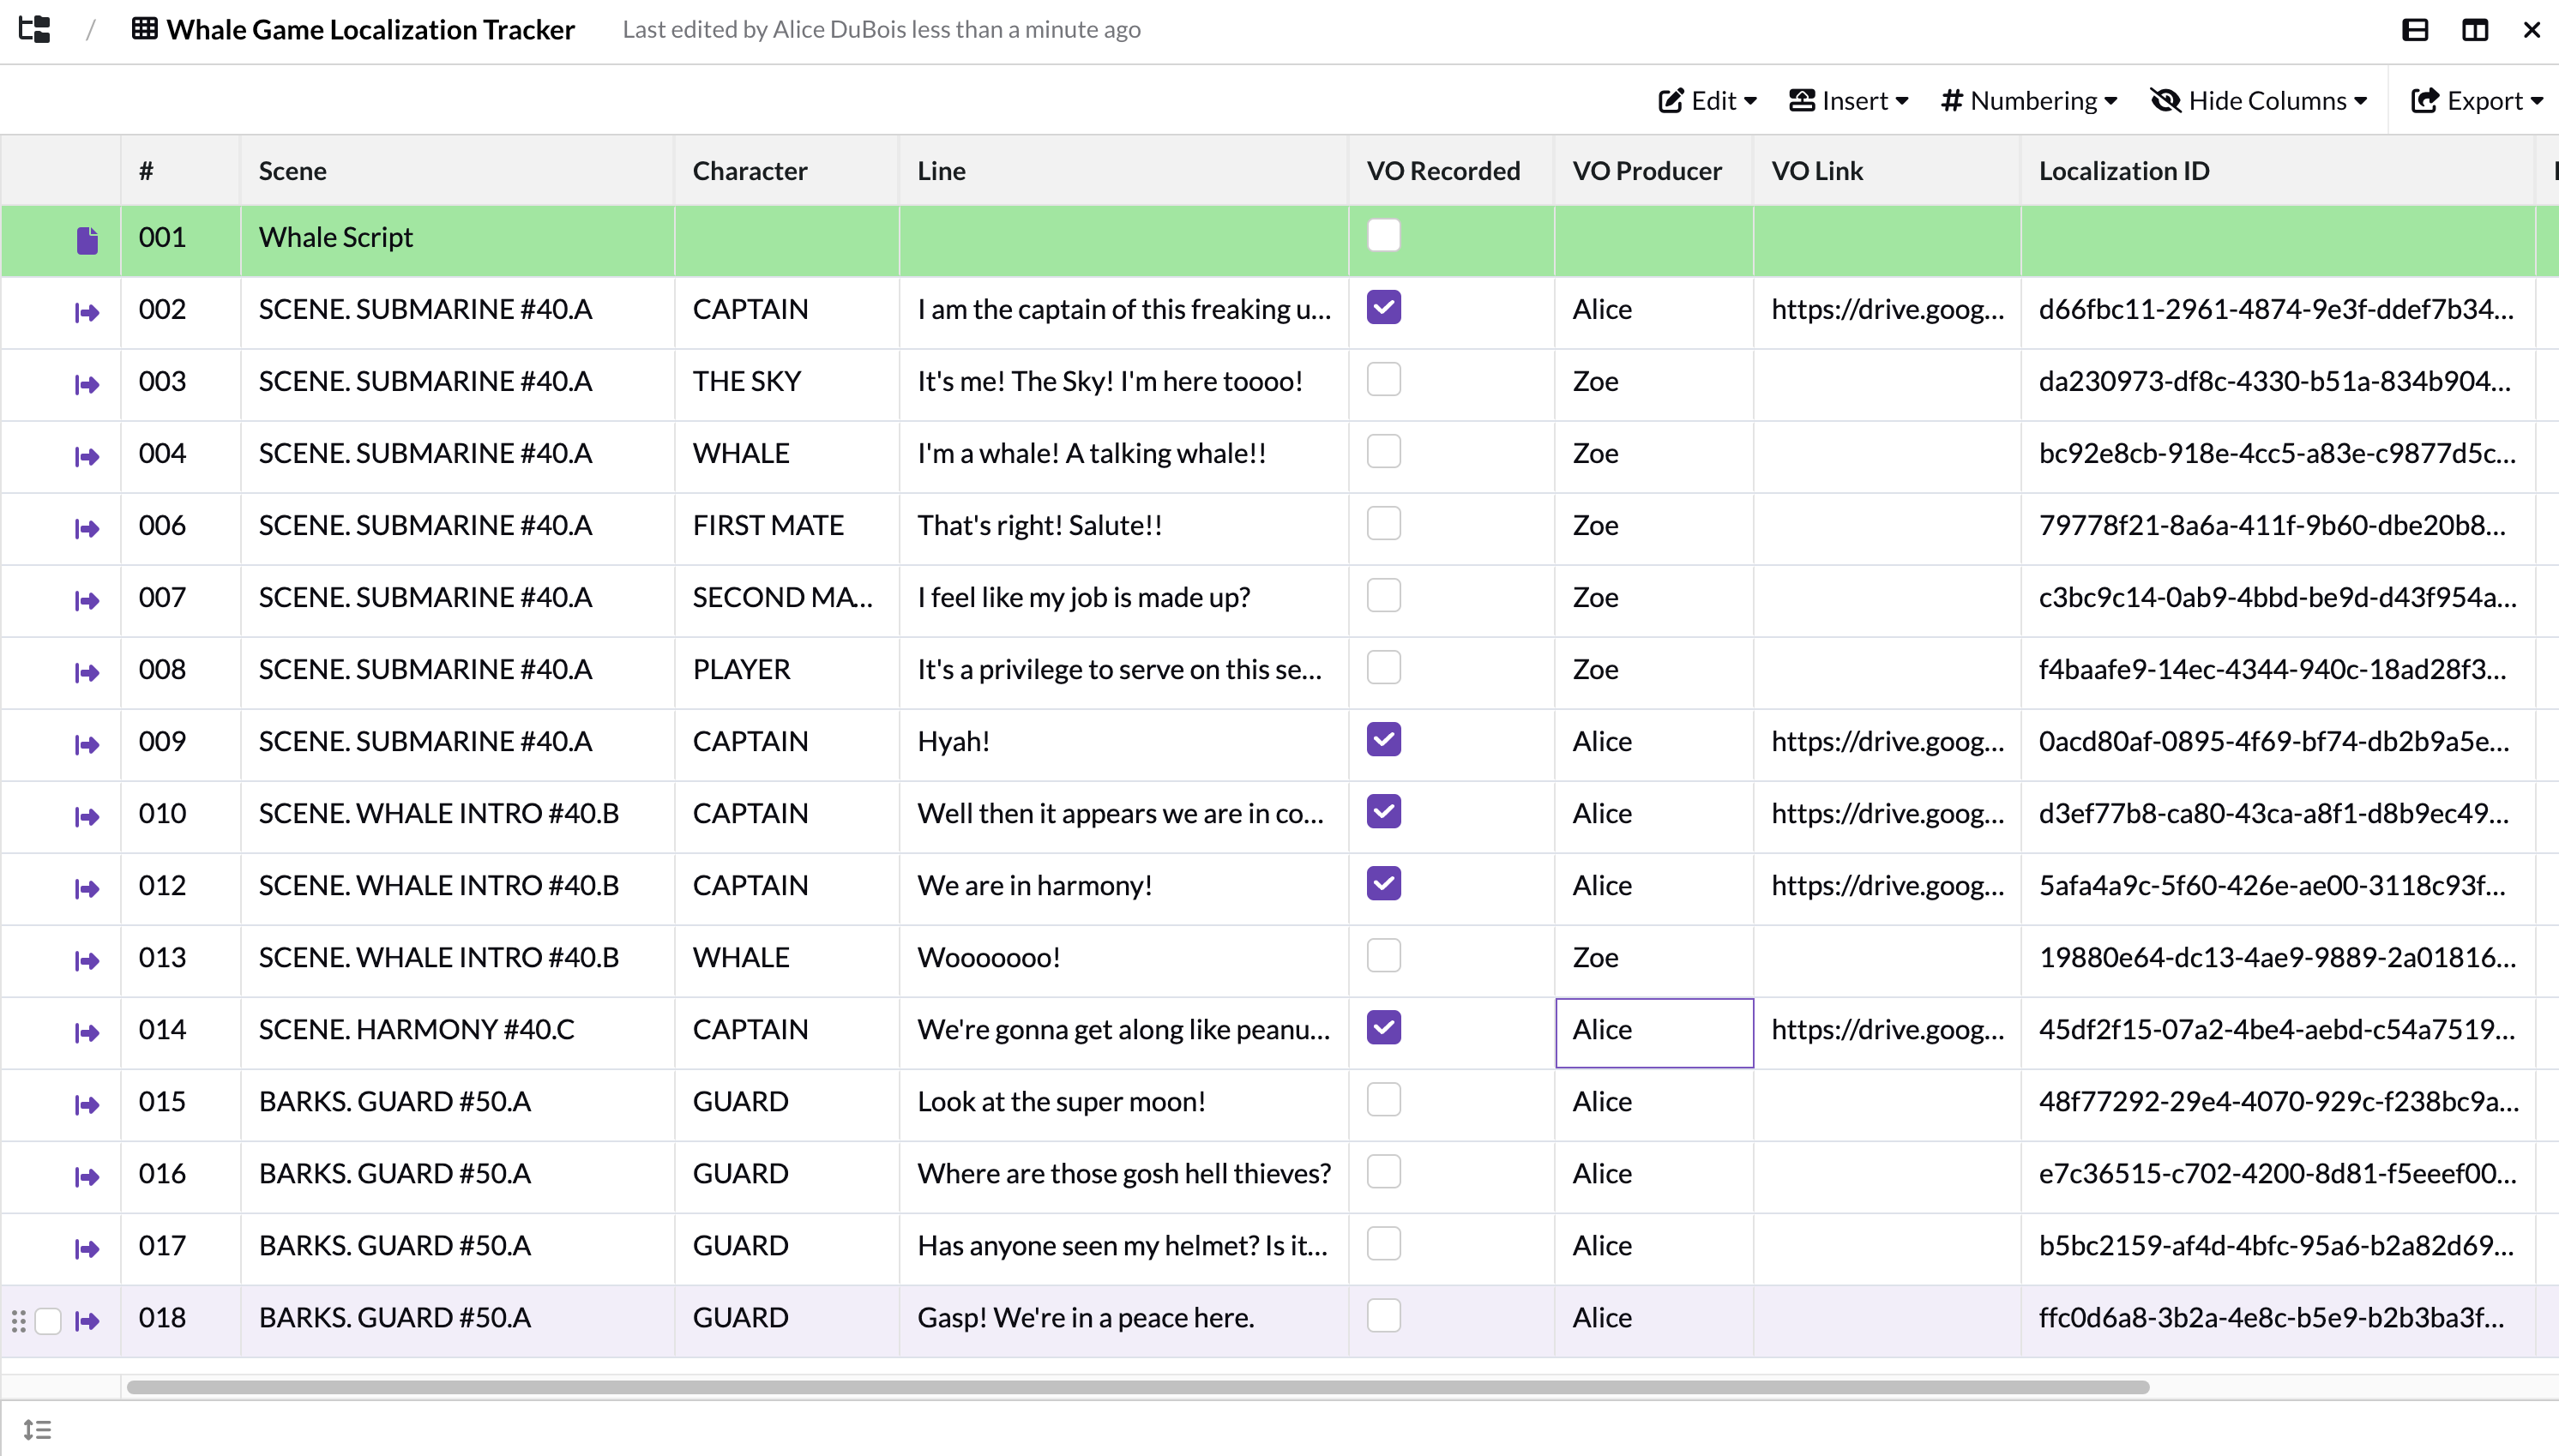Open row 018 arrow icon
Screen dimensions: 2559x1456
(x=87, y=1321)
